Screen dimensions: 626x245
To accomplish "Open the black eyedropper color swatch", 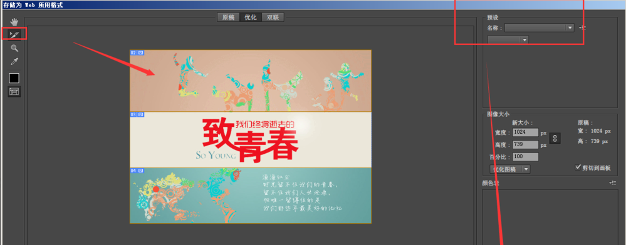I will (14, 79).
